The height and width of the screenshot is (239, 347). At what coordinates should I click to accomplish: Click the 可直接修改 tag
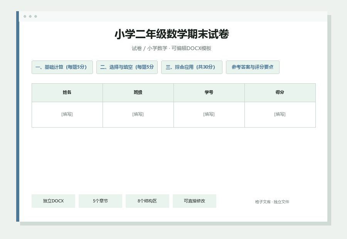(x=194, y=201)
